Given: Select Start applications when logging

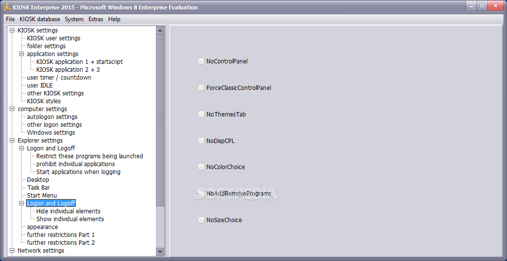Looking at the screenshot, I should pyautogui.click(x=78, y=172).
